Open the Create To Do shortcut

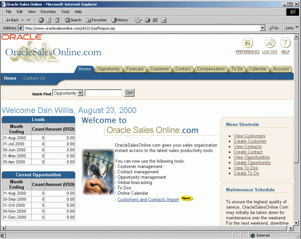(246, 173)
